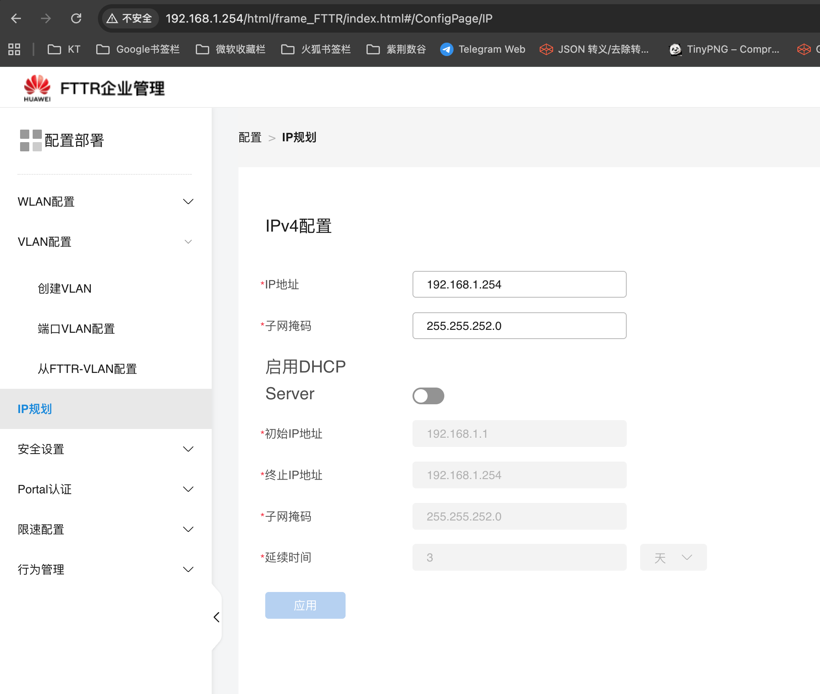The height and width of the screenshot is (694, 820).
Task: Click the insecure site warning icon
Action: [112, 18]
